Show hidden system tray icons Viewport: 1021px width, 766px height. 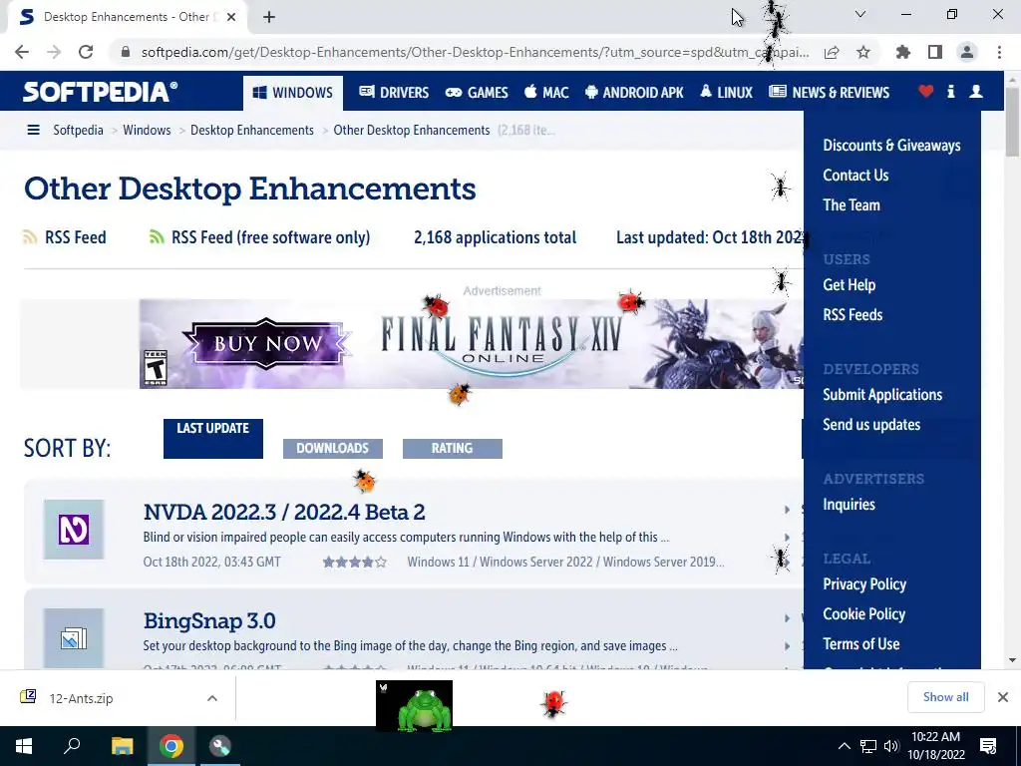pyautogui.click(x=844, y=746)
